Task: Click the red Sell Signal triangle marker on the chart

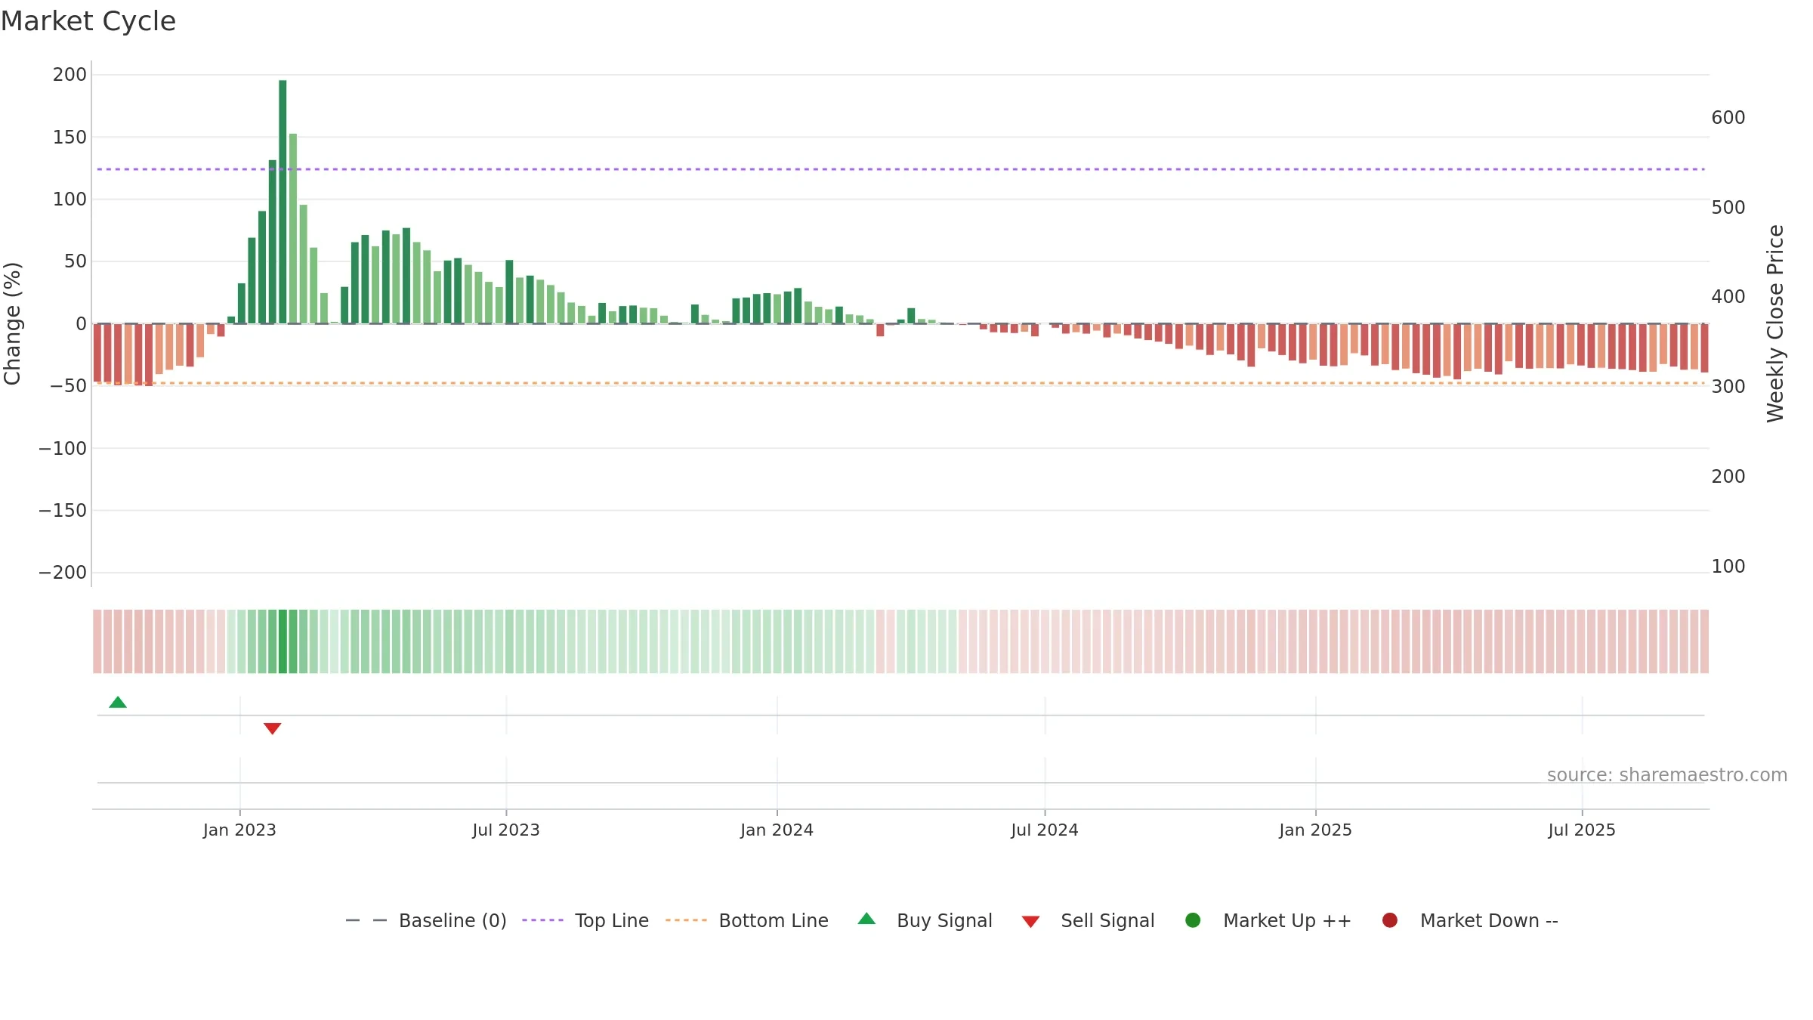Action: (x=273, y=728)
